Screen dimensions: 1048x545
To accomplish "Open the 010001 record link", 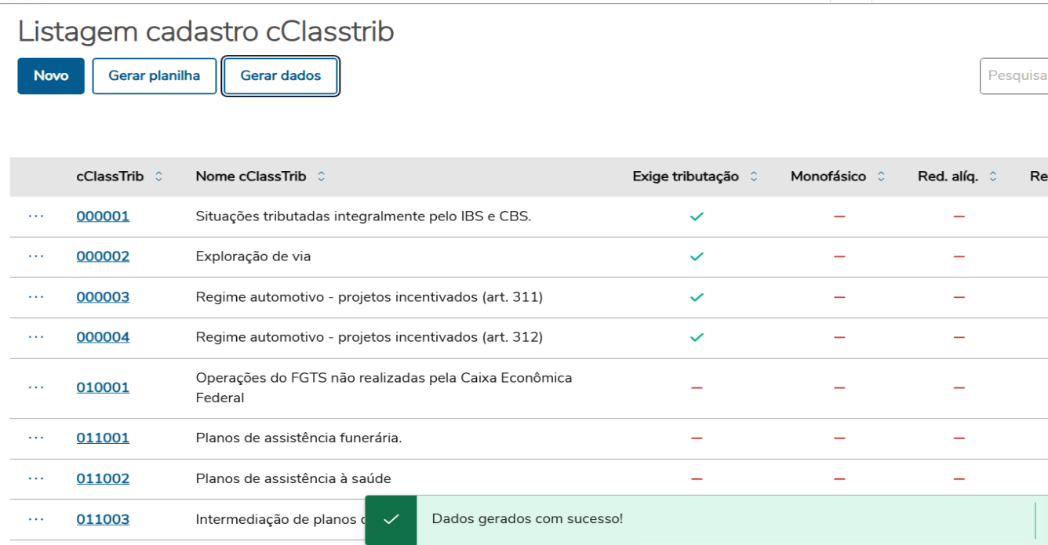I will coord(103,387).
